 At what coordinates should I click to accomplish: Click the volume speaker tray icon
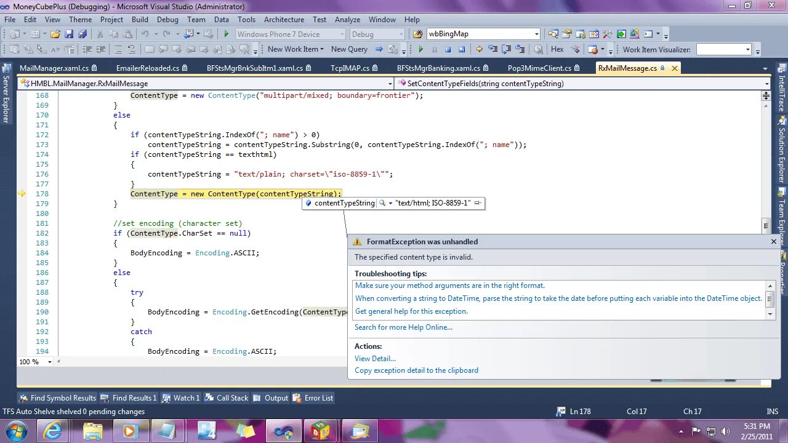pos(725,431)
